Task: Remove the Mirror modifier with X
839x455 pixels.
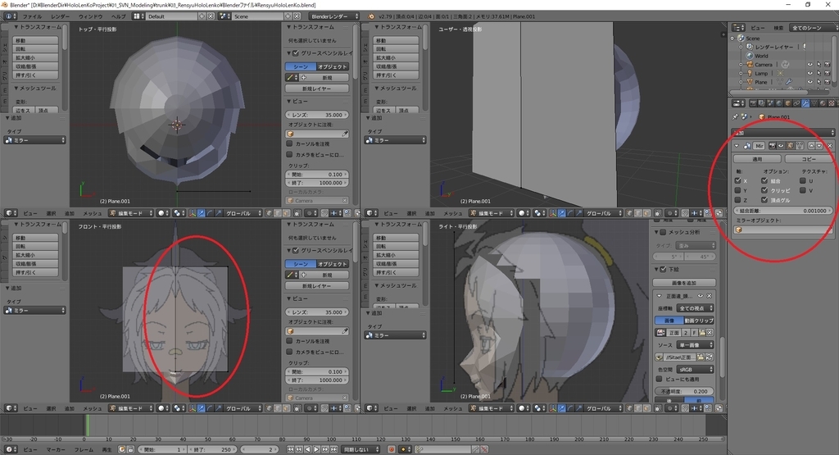Action: tap(830, 146)
